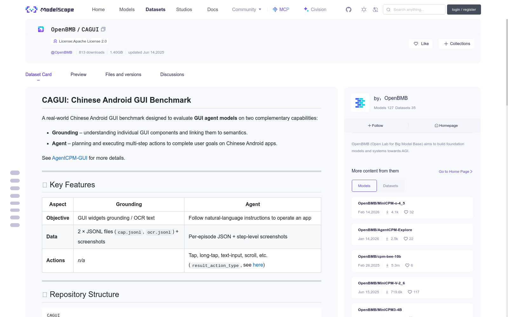Open the GitHub repository icon

tap(349, 10)
